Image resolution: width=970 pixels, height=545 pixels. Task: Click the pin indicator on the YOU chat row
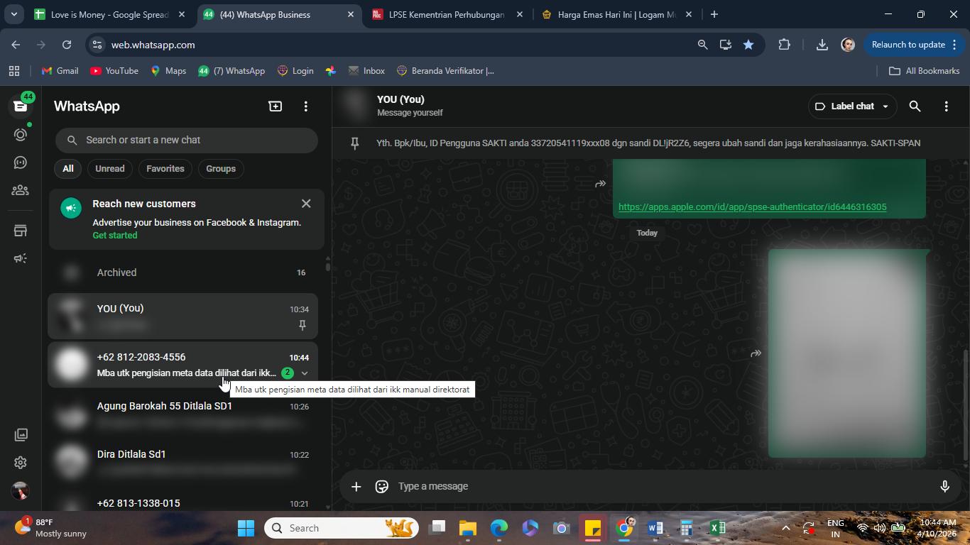click(303, 325)
